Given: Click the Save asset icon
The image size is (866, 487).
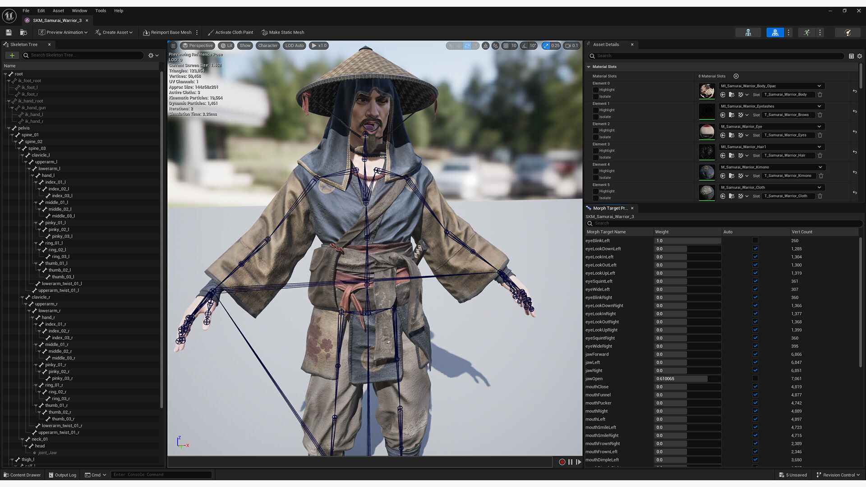Looking at the screenshot, I should click(9, 32).
